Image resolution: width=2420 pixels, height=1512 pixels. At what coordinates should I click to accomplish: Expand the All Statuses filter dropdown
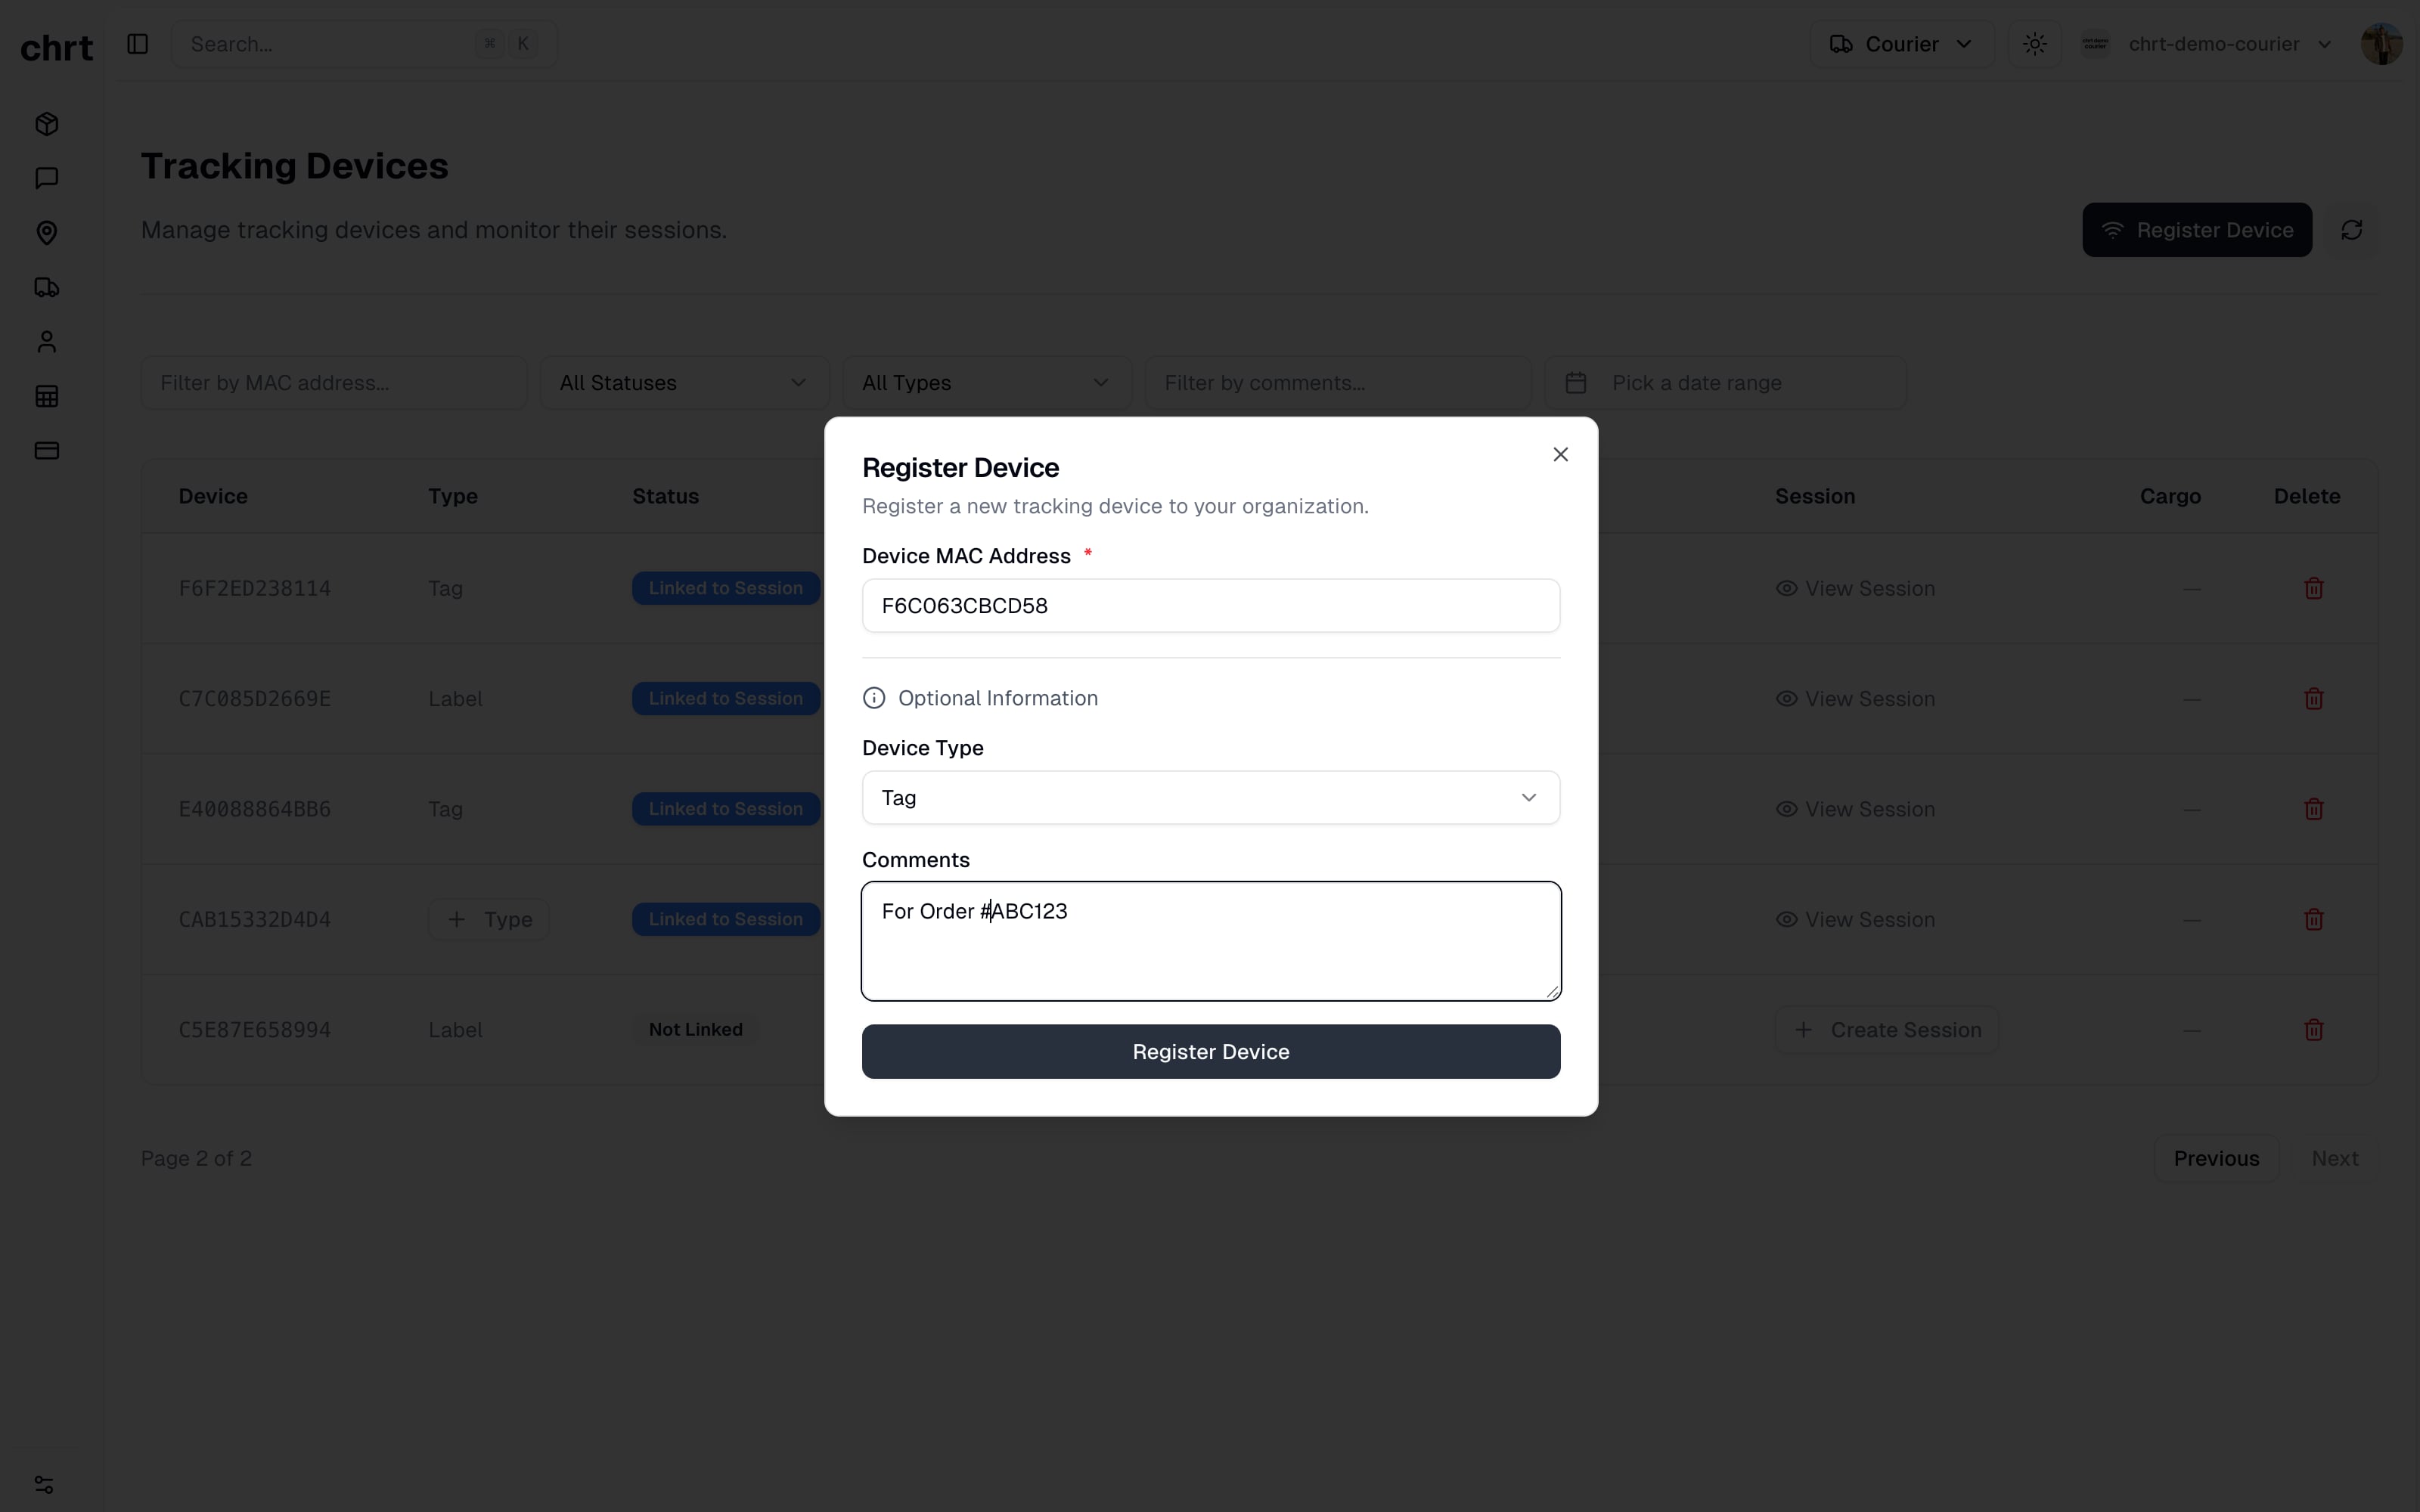pyautogui.click(x=683, y=382)
